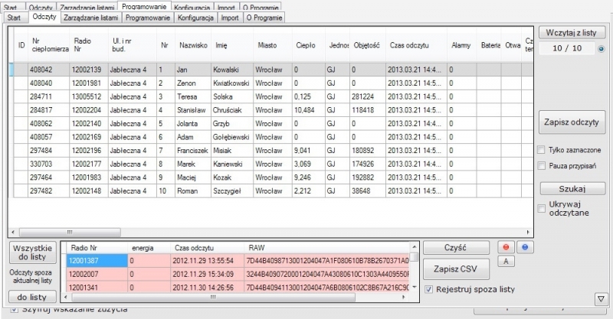Open the 'Konfiguracja' tab
Screen dimensions: 613x319
[x=195, y=17]
